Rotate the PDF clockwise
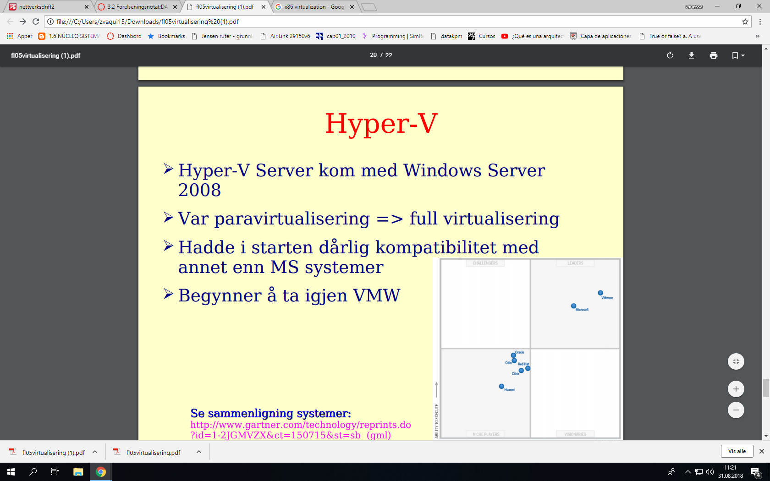 coord(670,55)
